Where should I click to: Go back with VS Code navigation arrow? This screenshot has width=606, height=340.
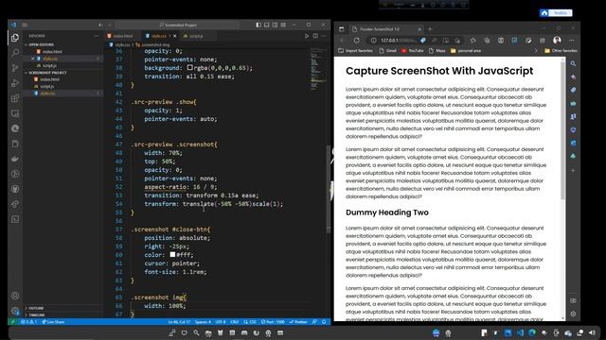[101, 25]
